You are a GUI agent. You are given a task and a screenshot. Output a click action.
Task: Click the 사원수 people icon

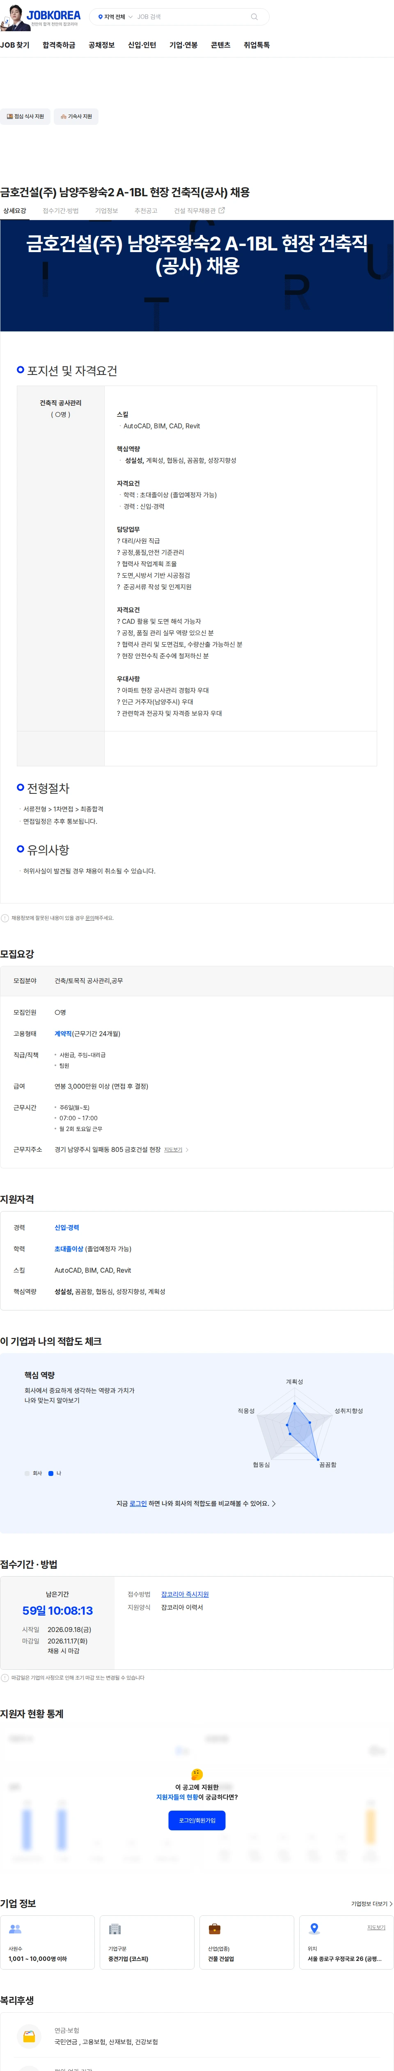point(14,1928)
